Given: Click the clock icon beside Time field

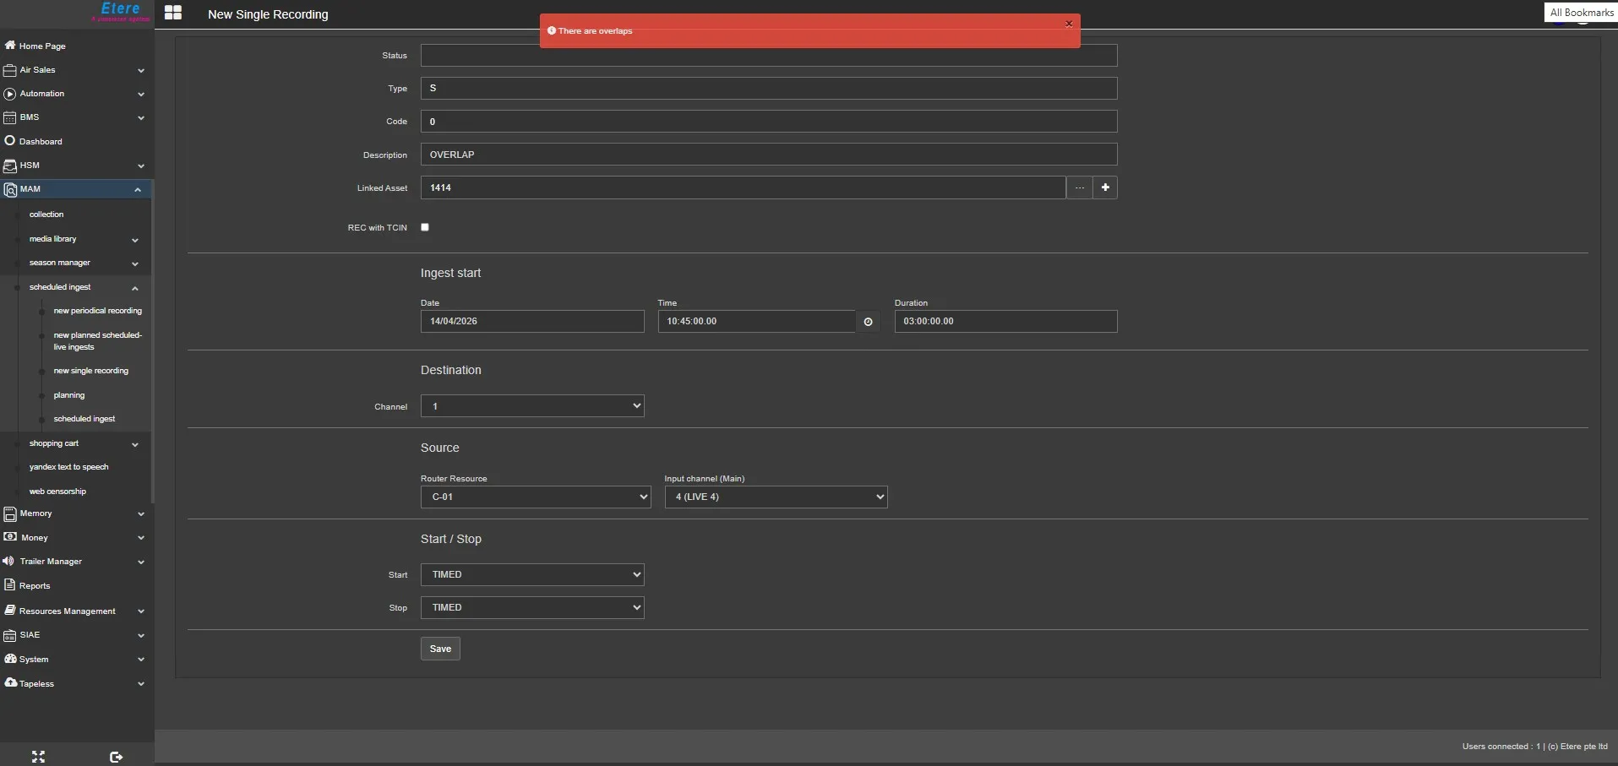Looking at the screenshot, I should coord(868,322).
